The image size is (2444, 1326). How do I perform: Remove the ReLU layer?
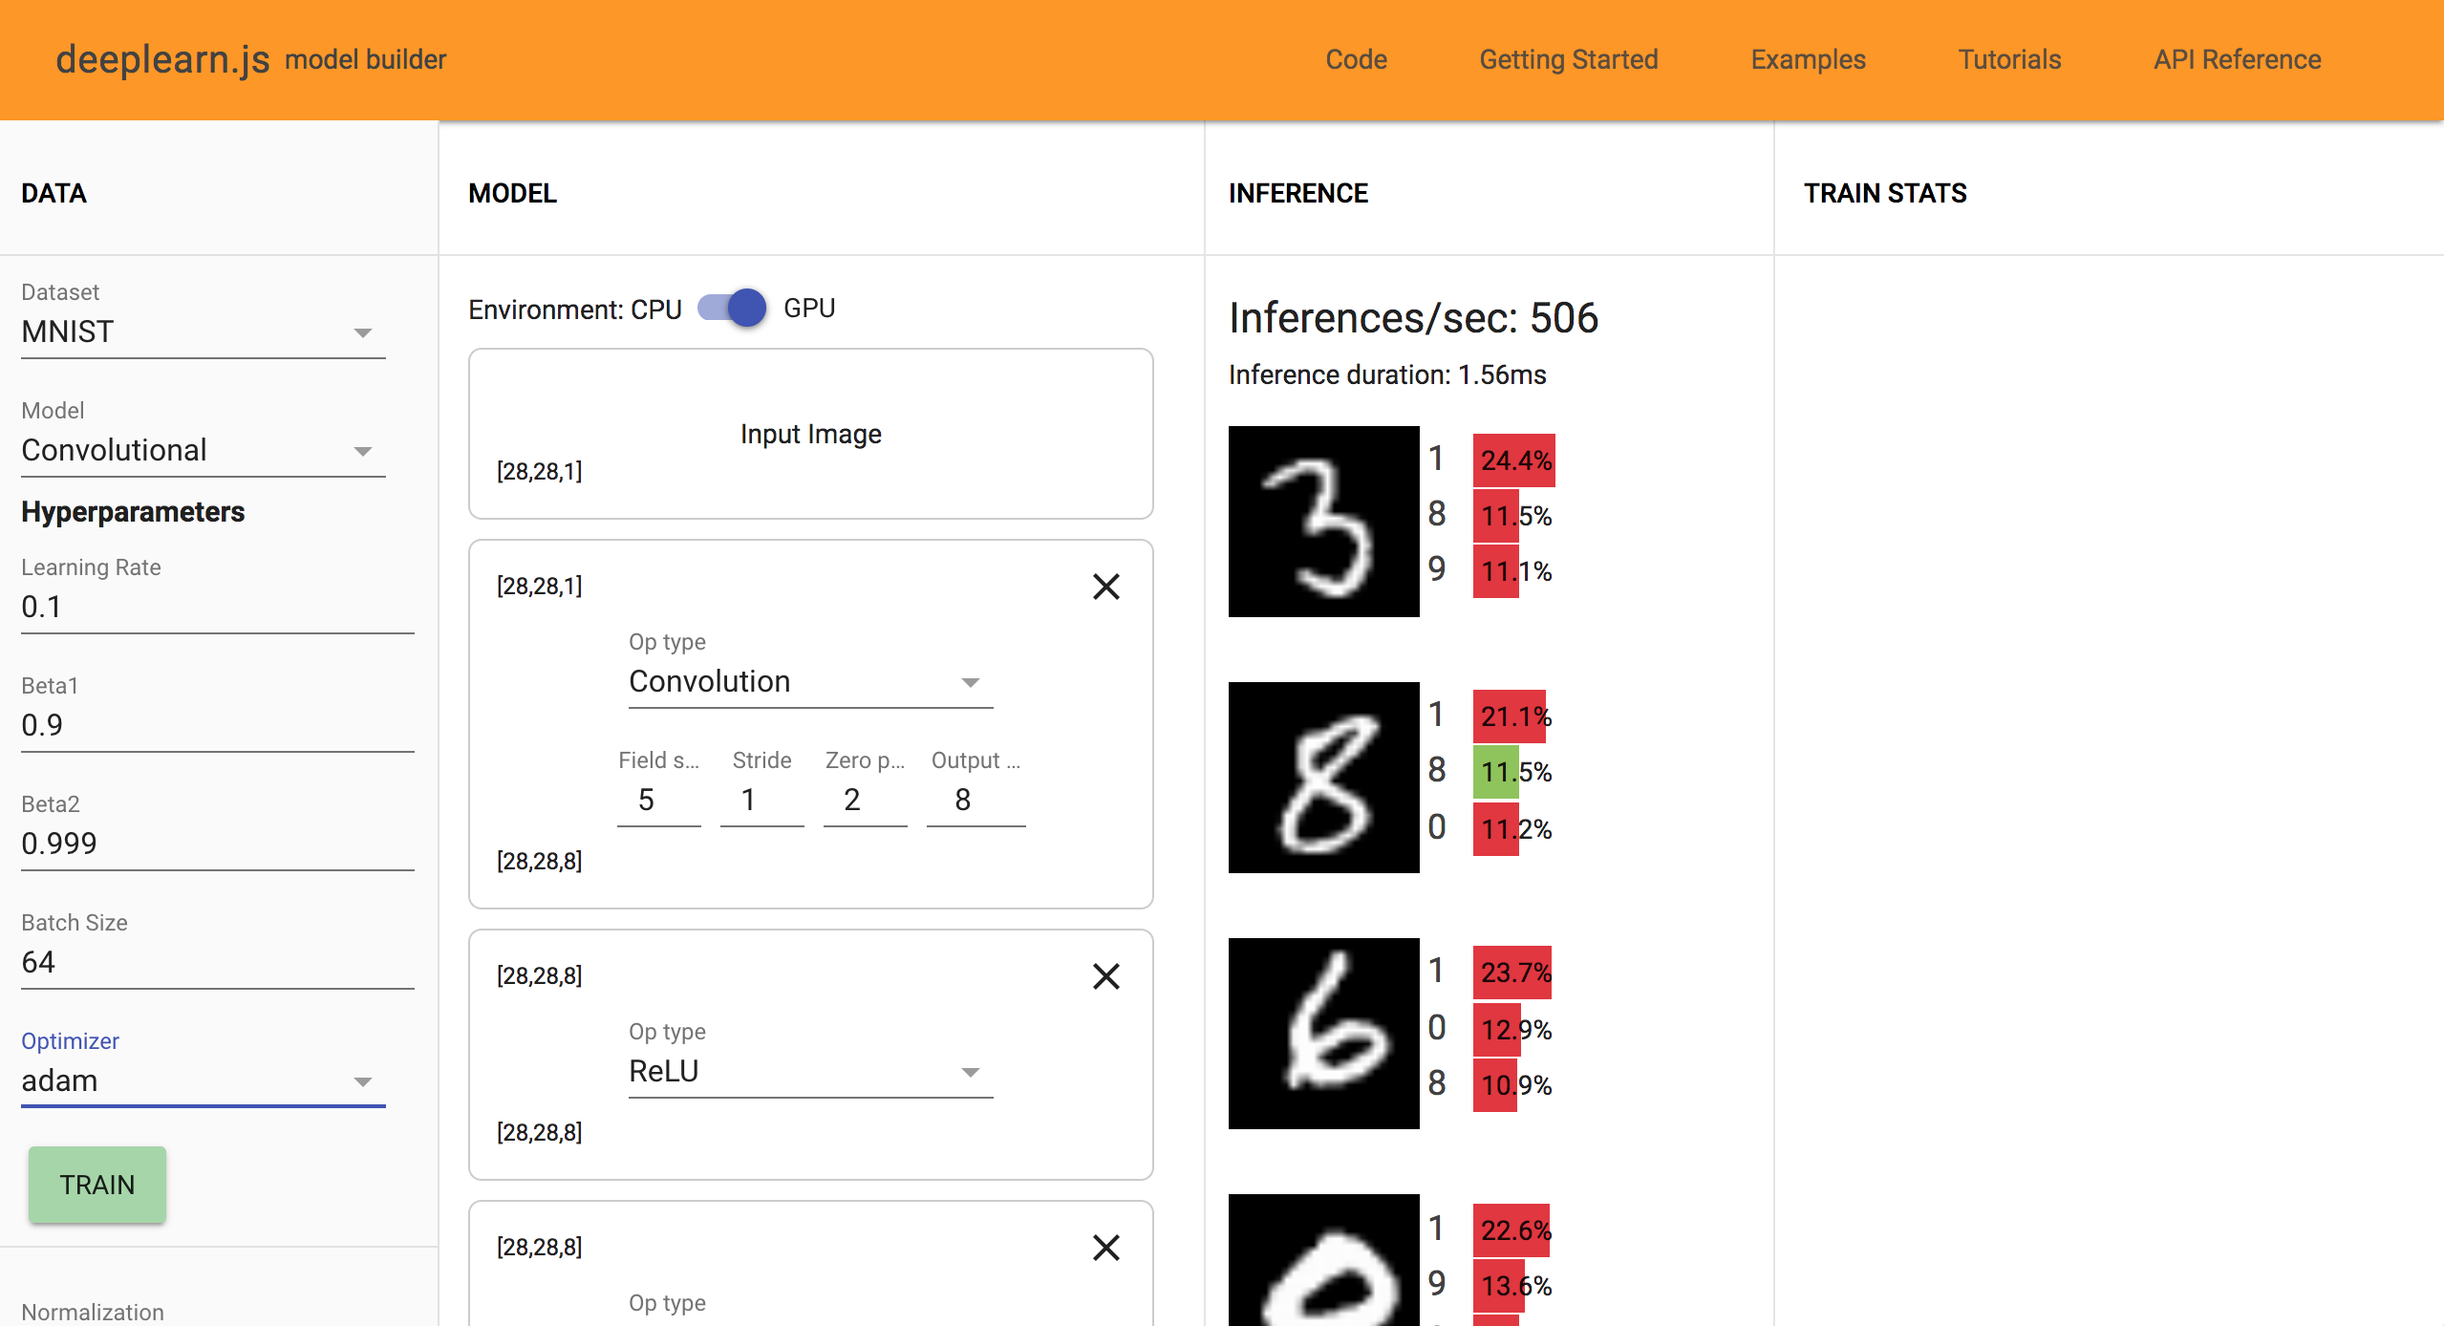[1105, 976]
